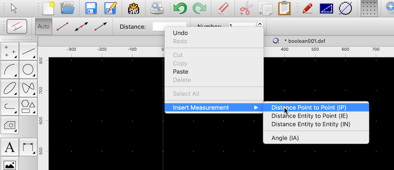The height and width of the screenshot is (170, 394).
Task: Cut selection with scissors icon
Action: [x=246, y=8]
